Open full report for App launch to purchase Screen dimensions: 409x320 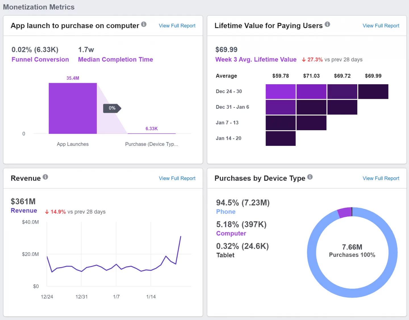pos(177,26)
